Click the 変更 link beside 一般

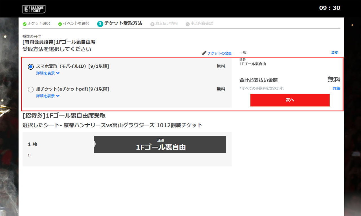click(x=335, y=52)
